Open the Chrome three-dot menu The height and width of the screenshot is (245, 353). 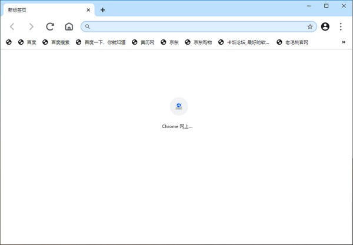click(341, 26)
